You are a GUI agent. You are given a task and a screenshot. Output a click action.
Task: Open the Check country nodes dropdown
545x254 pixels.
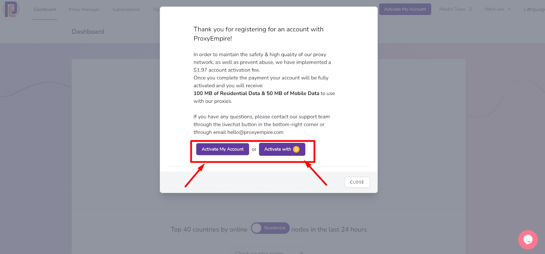(269, 251)
